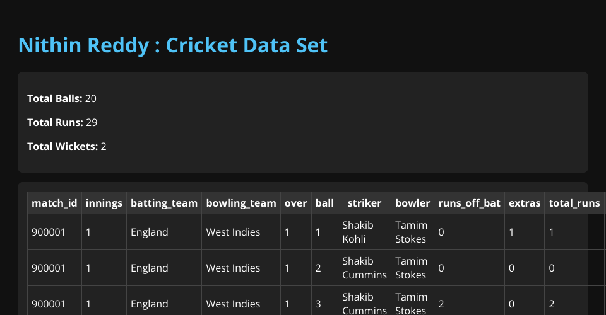Click the Total Runs statistic line
The width and height of the screenshot is (606, 315).
point(62,122)
